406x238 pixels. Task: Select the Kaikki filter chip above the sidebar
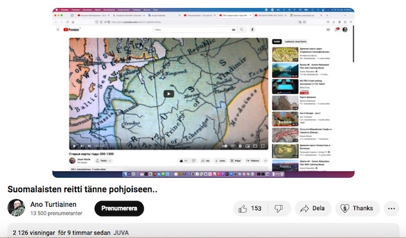(x=277, y=42)
